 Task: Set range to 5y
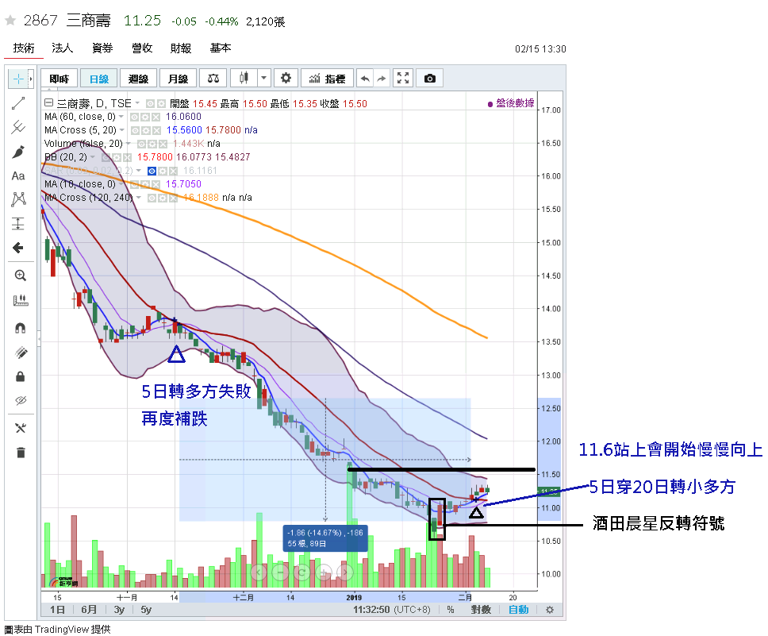click(x=146, y=610)
